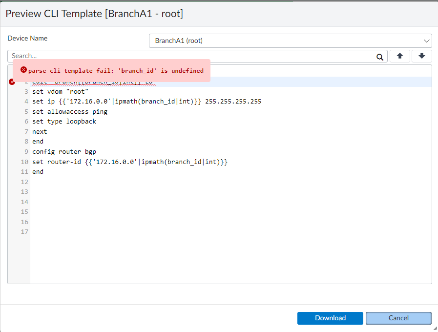Select the 'set allowaccess ping' line
438x332 pixels.
click(70, 111)
